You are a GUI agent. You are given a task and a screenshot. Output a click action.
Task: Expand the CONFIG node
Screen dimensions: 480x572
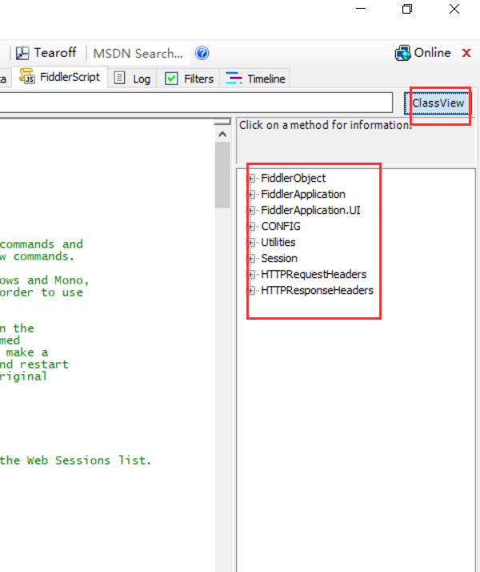click(x=251, y=227)
